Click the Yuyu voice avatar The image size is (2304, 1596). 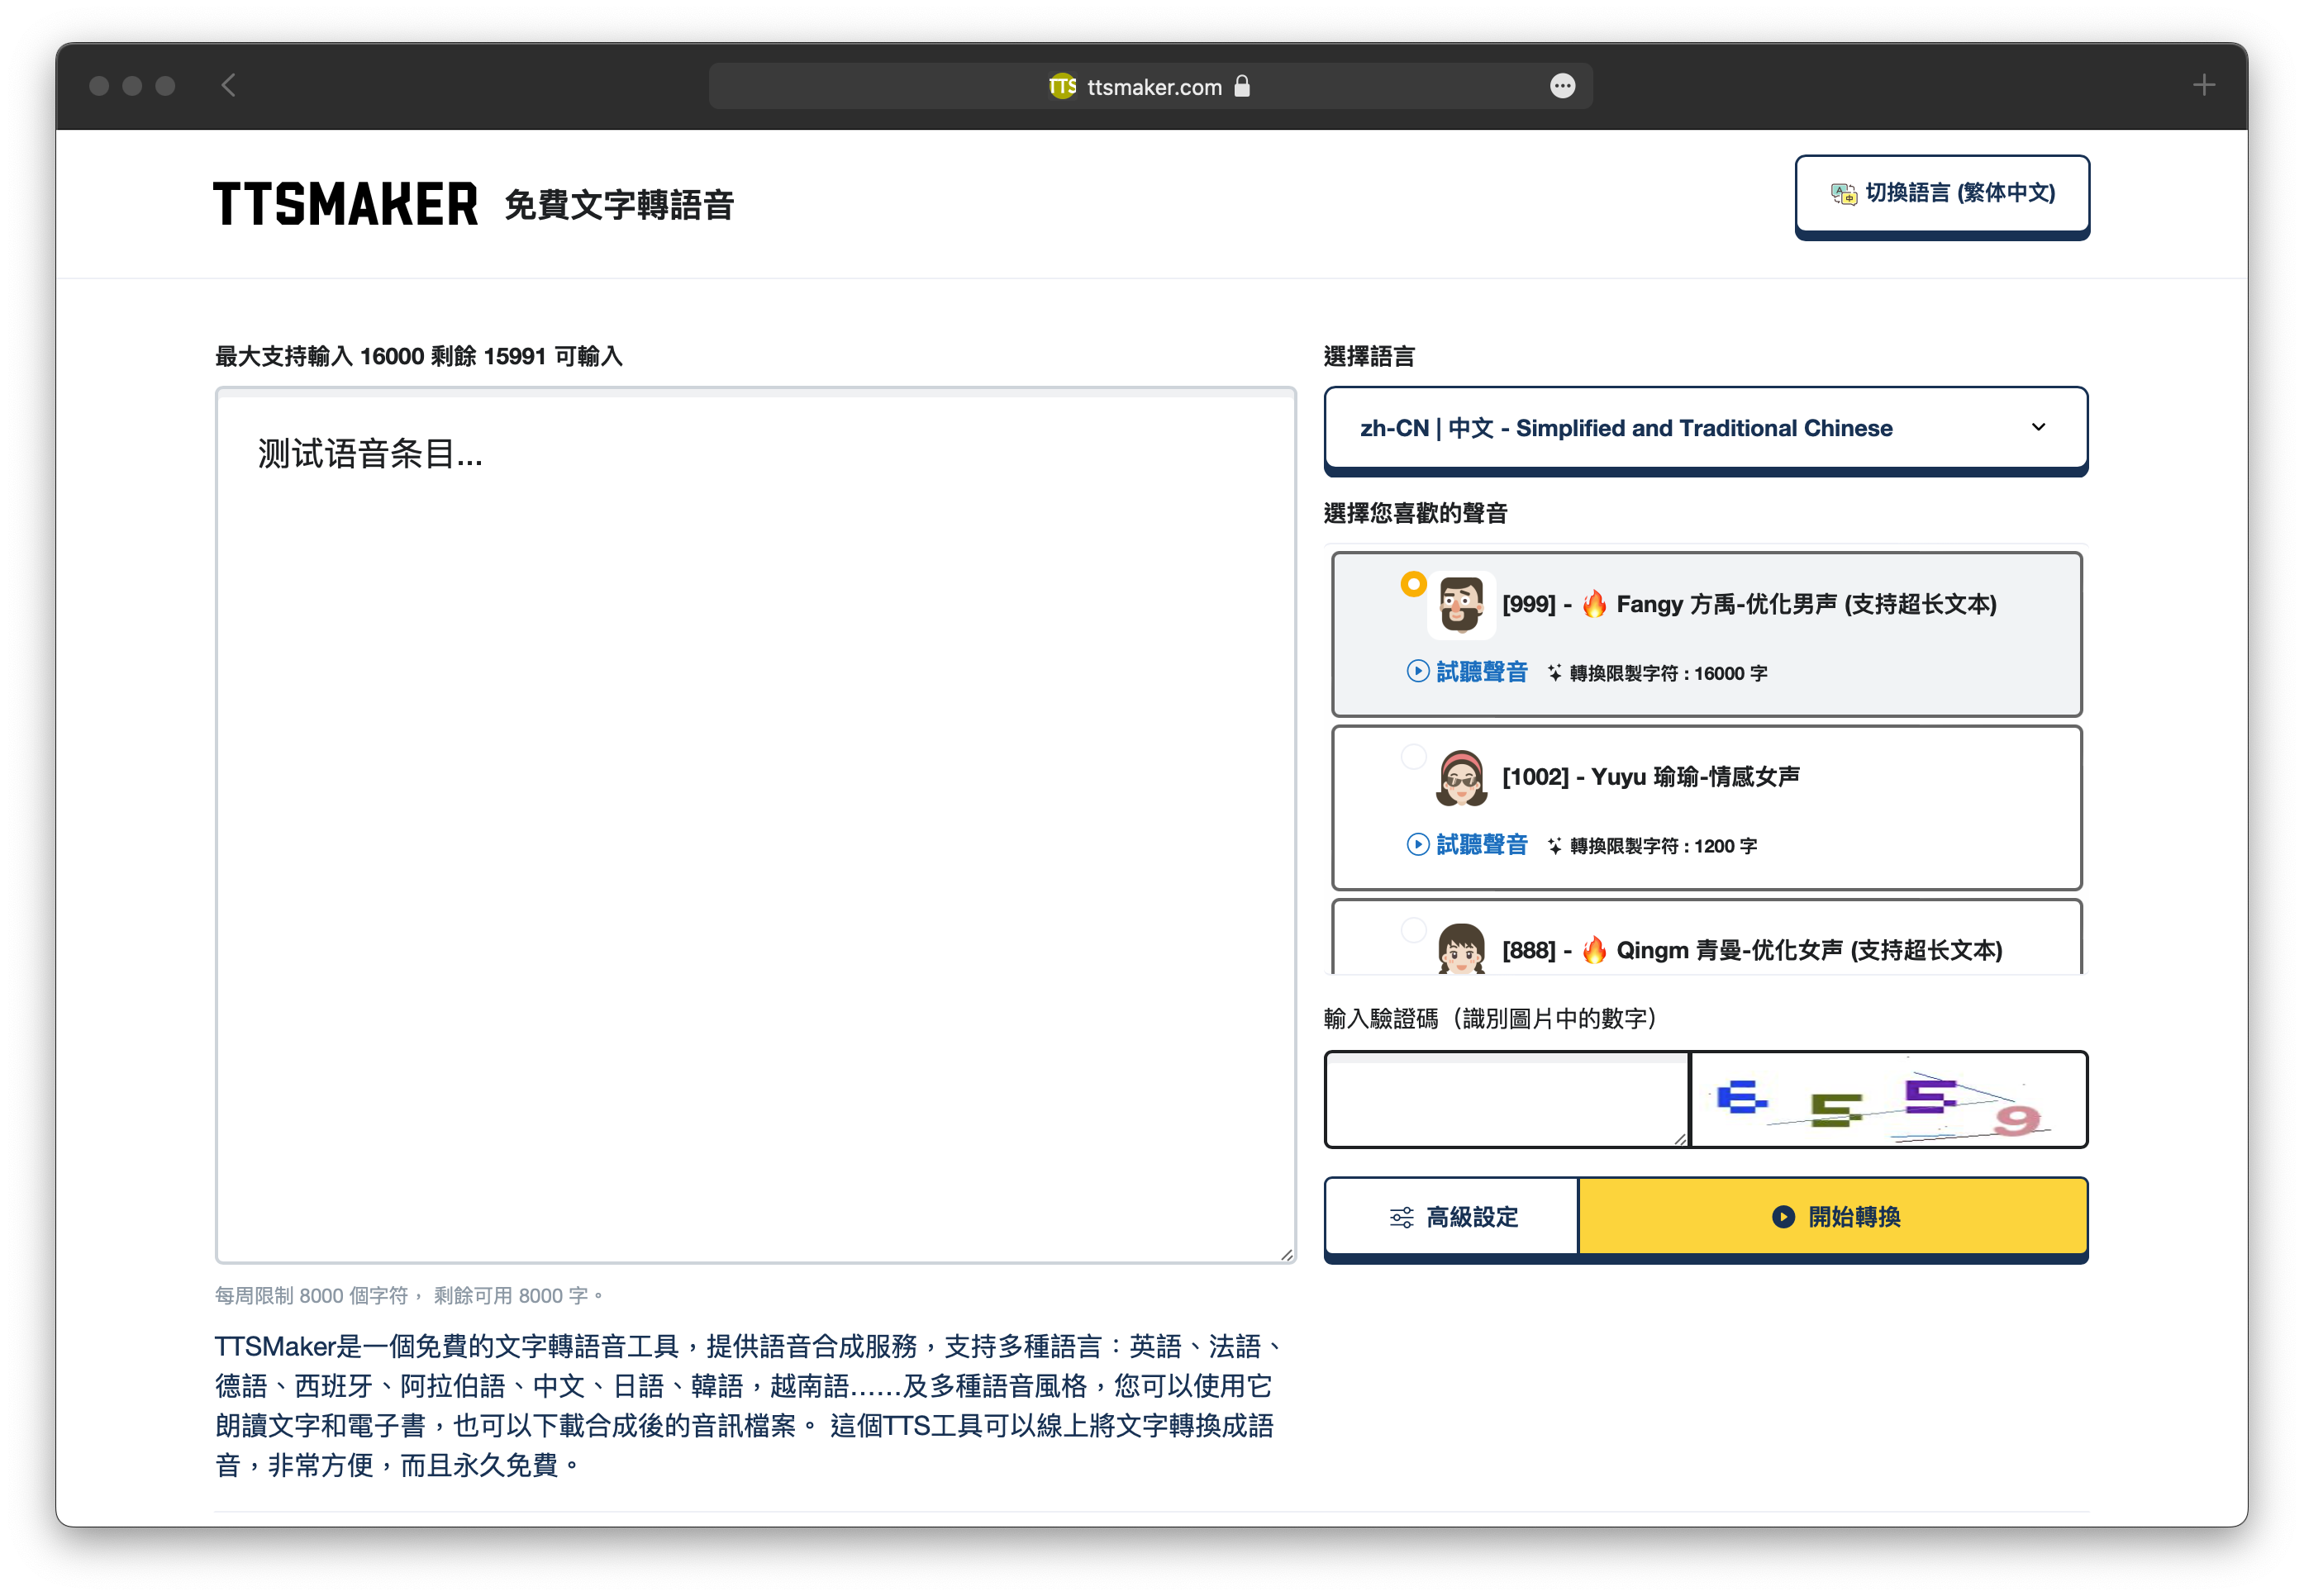[1460, 778]
